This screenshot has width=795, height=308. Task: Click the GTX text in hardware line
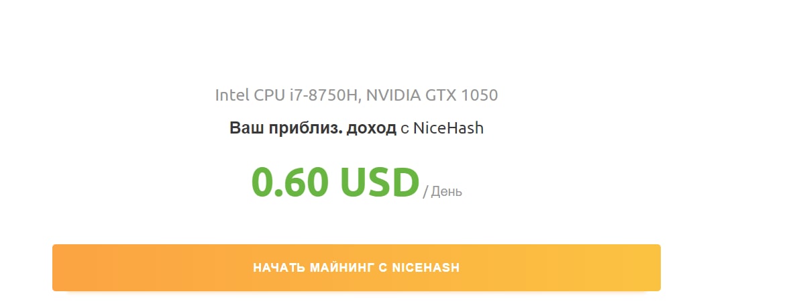click(x=441, y=95)
